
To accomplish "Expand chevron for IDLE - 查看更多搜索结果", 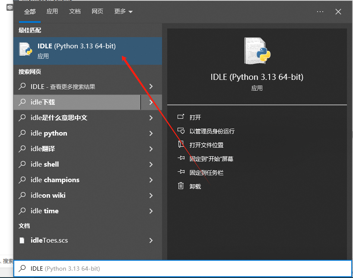I will [151, 86].
